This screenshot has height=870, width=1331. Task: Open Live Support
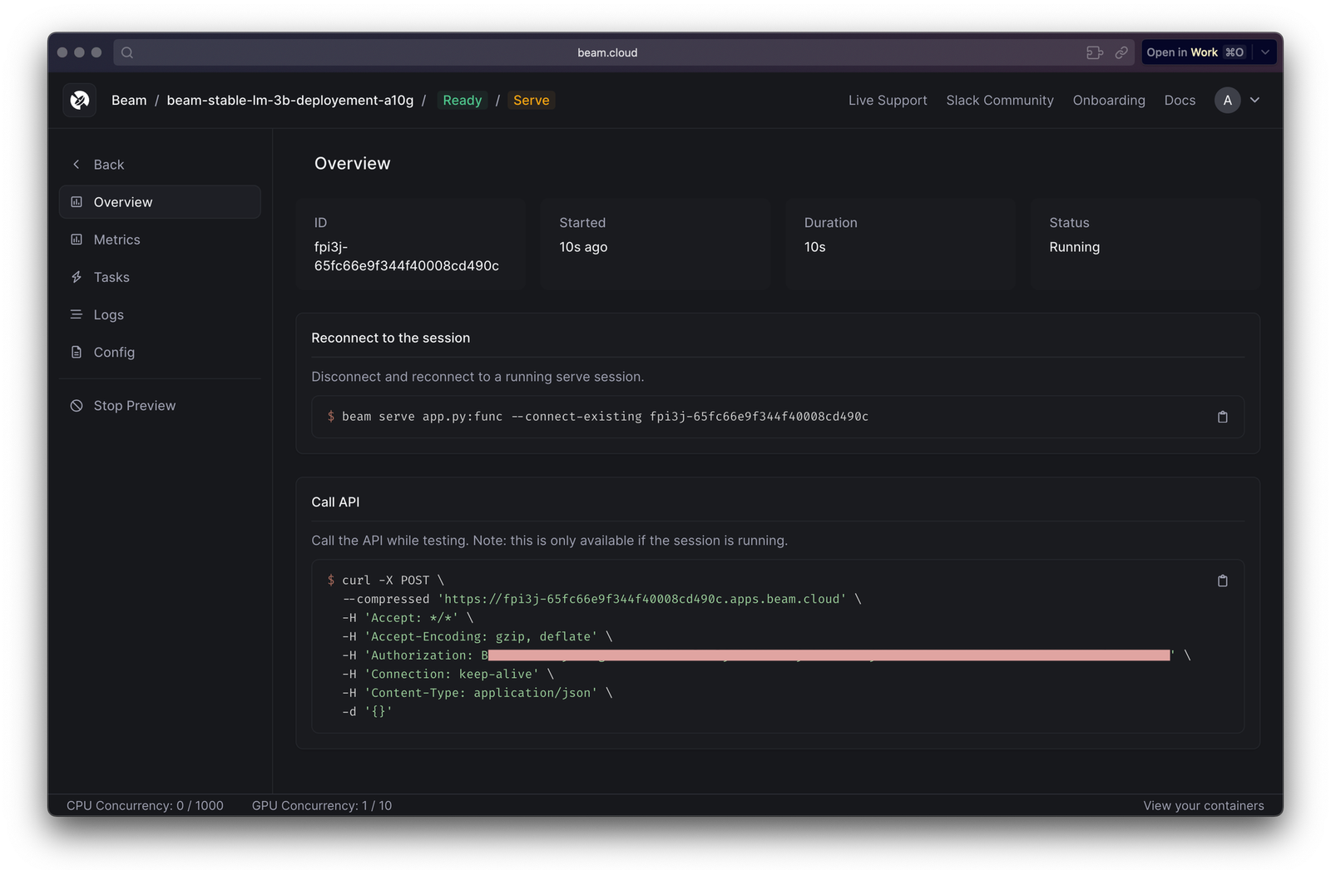pos(888,100)
